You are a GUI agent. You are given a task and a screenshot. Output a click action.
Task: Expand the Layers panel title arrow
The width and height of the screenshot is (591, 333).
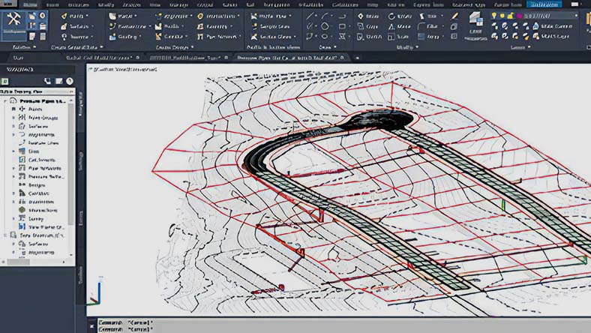click(529, 47)
